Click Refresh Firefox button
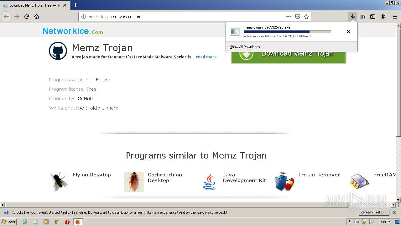The image size is (401, 226). (374, 213)
